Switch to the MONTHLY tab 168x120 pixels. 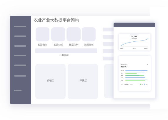point(127,84)
